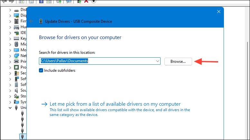Select the highlighted USB device at tree bottom
Screen dimensions: 250x140
point(23,136)
